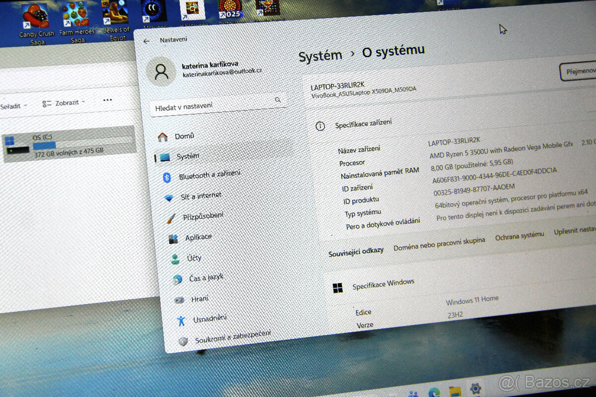Screen dimensions: 596x397
Task: Click the Settings gear on the taskbar
Action: point(475,389)
